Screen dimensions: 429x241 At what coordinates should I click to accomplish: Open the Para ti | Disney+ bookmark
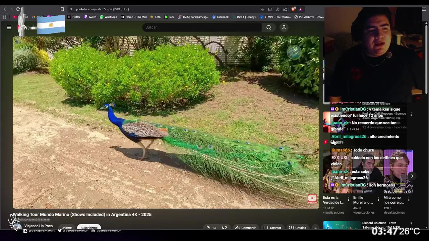tap(244, 17)
